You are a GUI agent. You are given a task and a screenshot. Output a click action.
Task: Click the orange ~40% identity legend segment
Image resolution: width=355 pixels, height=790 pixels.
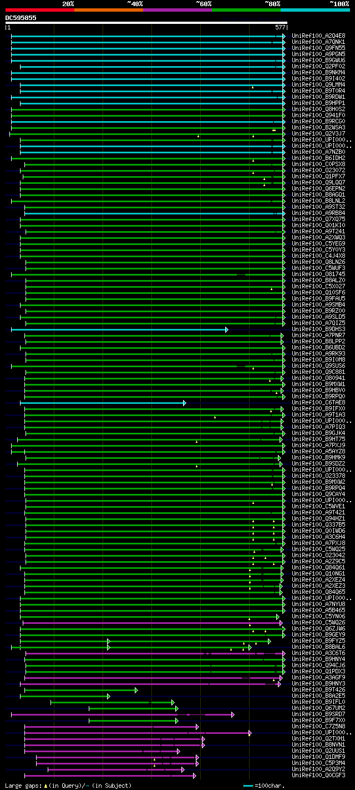tap(108, 10)
